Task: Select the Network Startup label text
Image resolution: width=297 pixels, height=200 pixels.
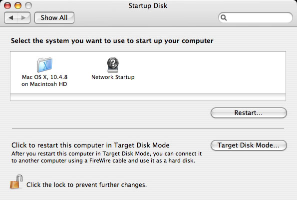Action: 113,77
